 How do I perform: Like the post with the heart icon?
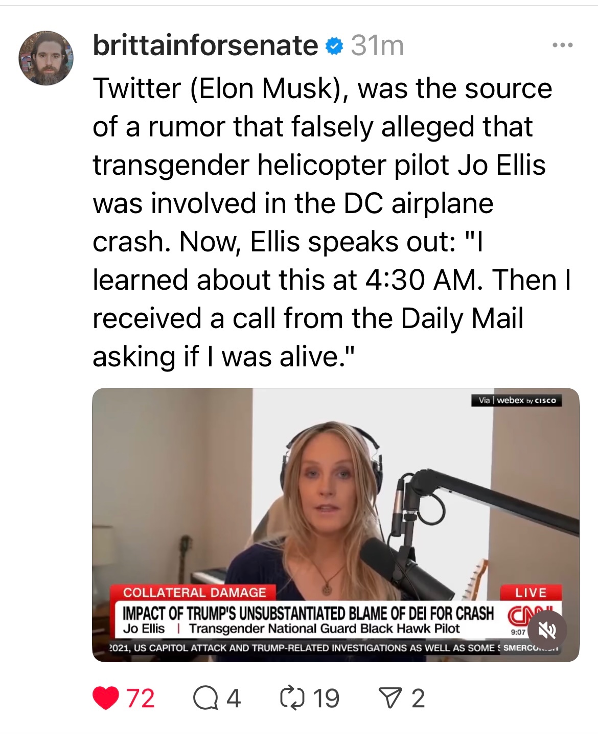click(x=106, y=698)
